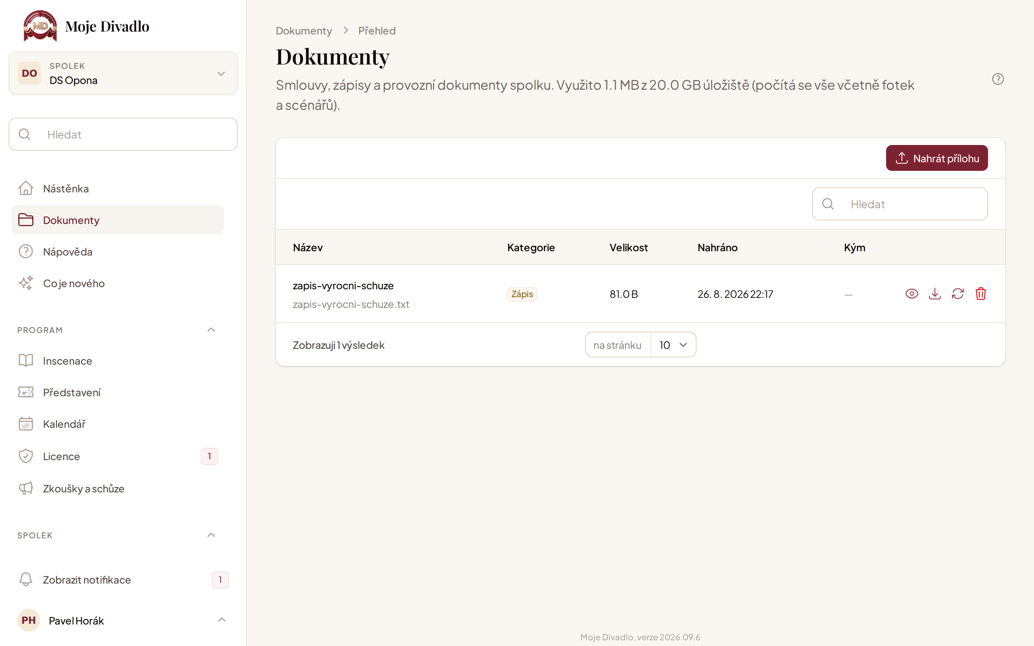Click the notifications count badge
Image resolution: width=1034 pixels, height=646 pixels.
[x=220, y=580]
